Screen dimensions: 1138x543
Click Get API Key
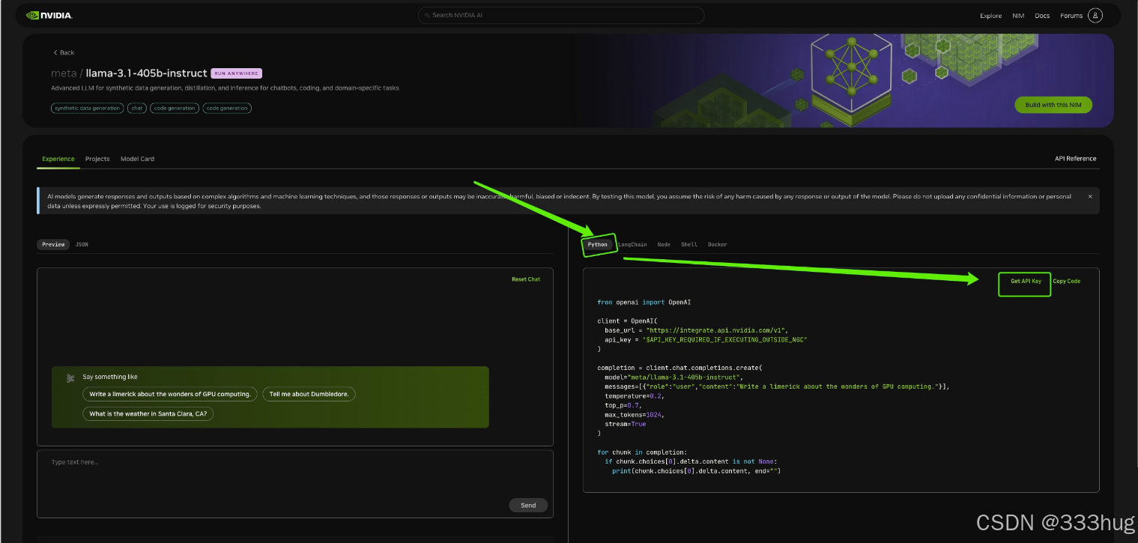(x=1026, y=281)
